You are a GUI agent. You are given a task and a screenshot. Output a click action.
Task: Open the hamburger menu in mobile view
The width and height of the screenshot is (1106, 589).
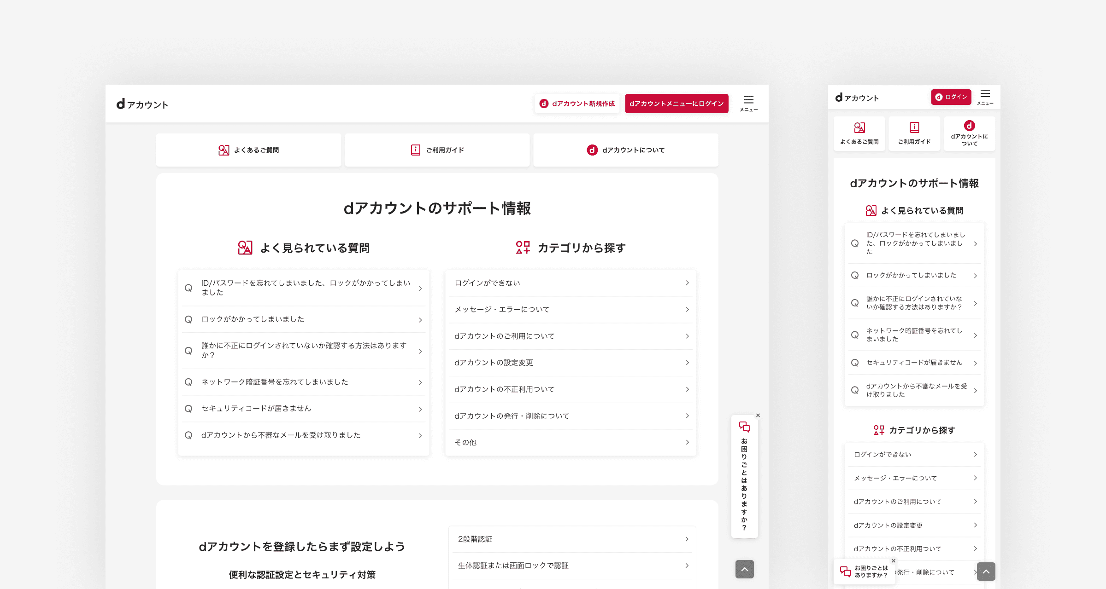coord(985,97)
